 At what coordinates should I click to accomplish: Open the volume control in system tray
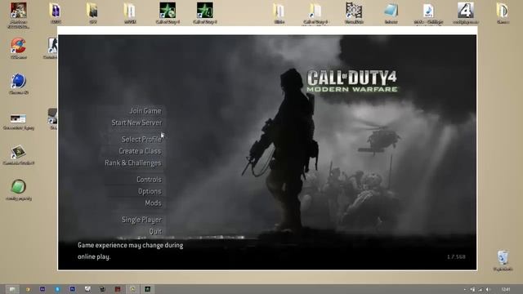(x=488, y=289)
